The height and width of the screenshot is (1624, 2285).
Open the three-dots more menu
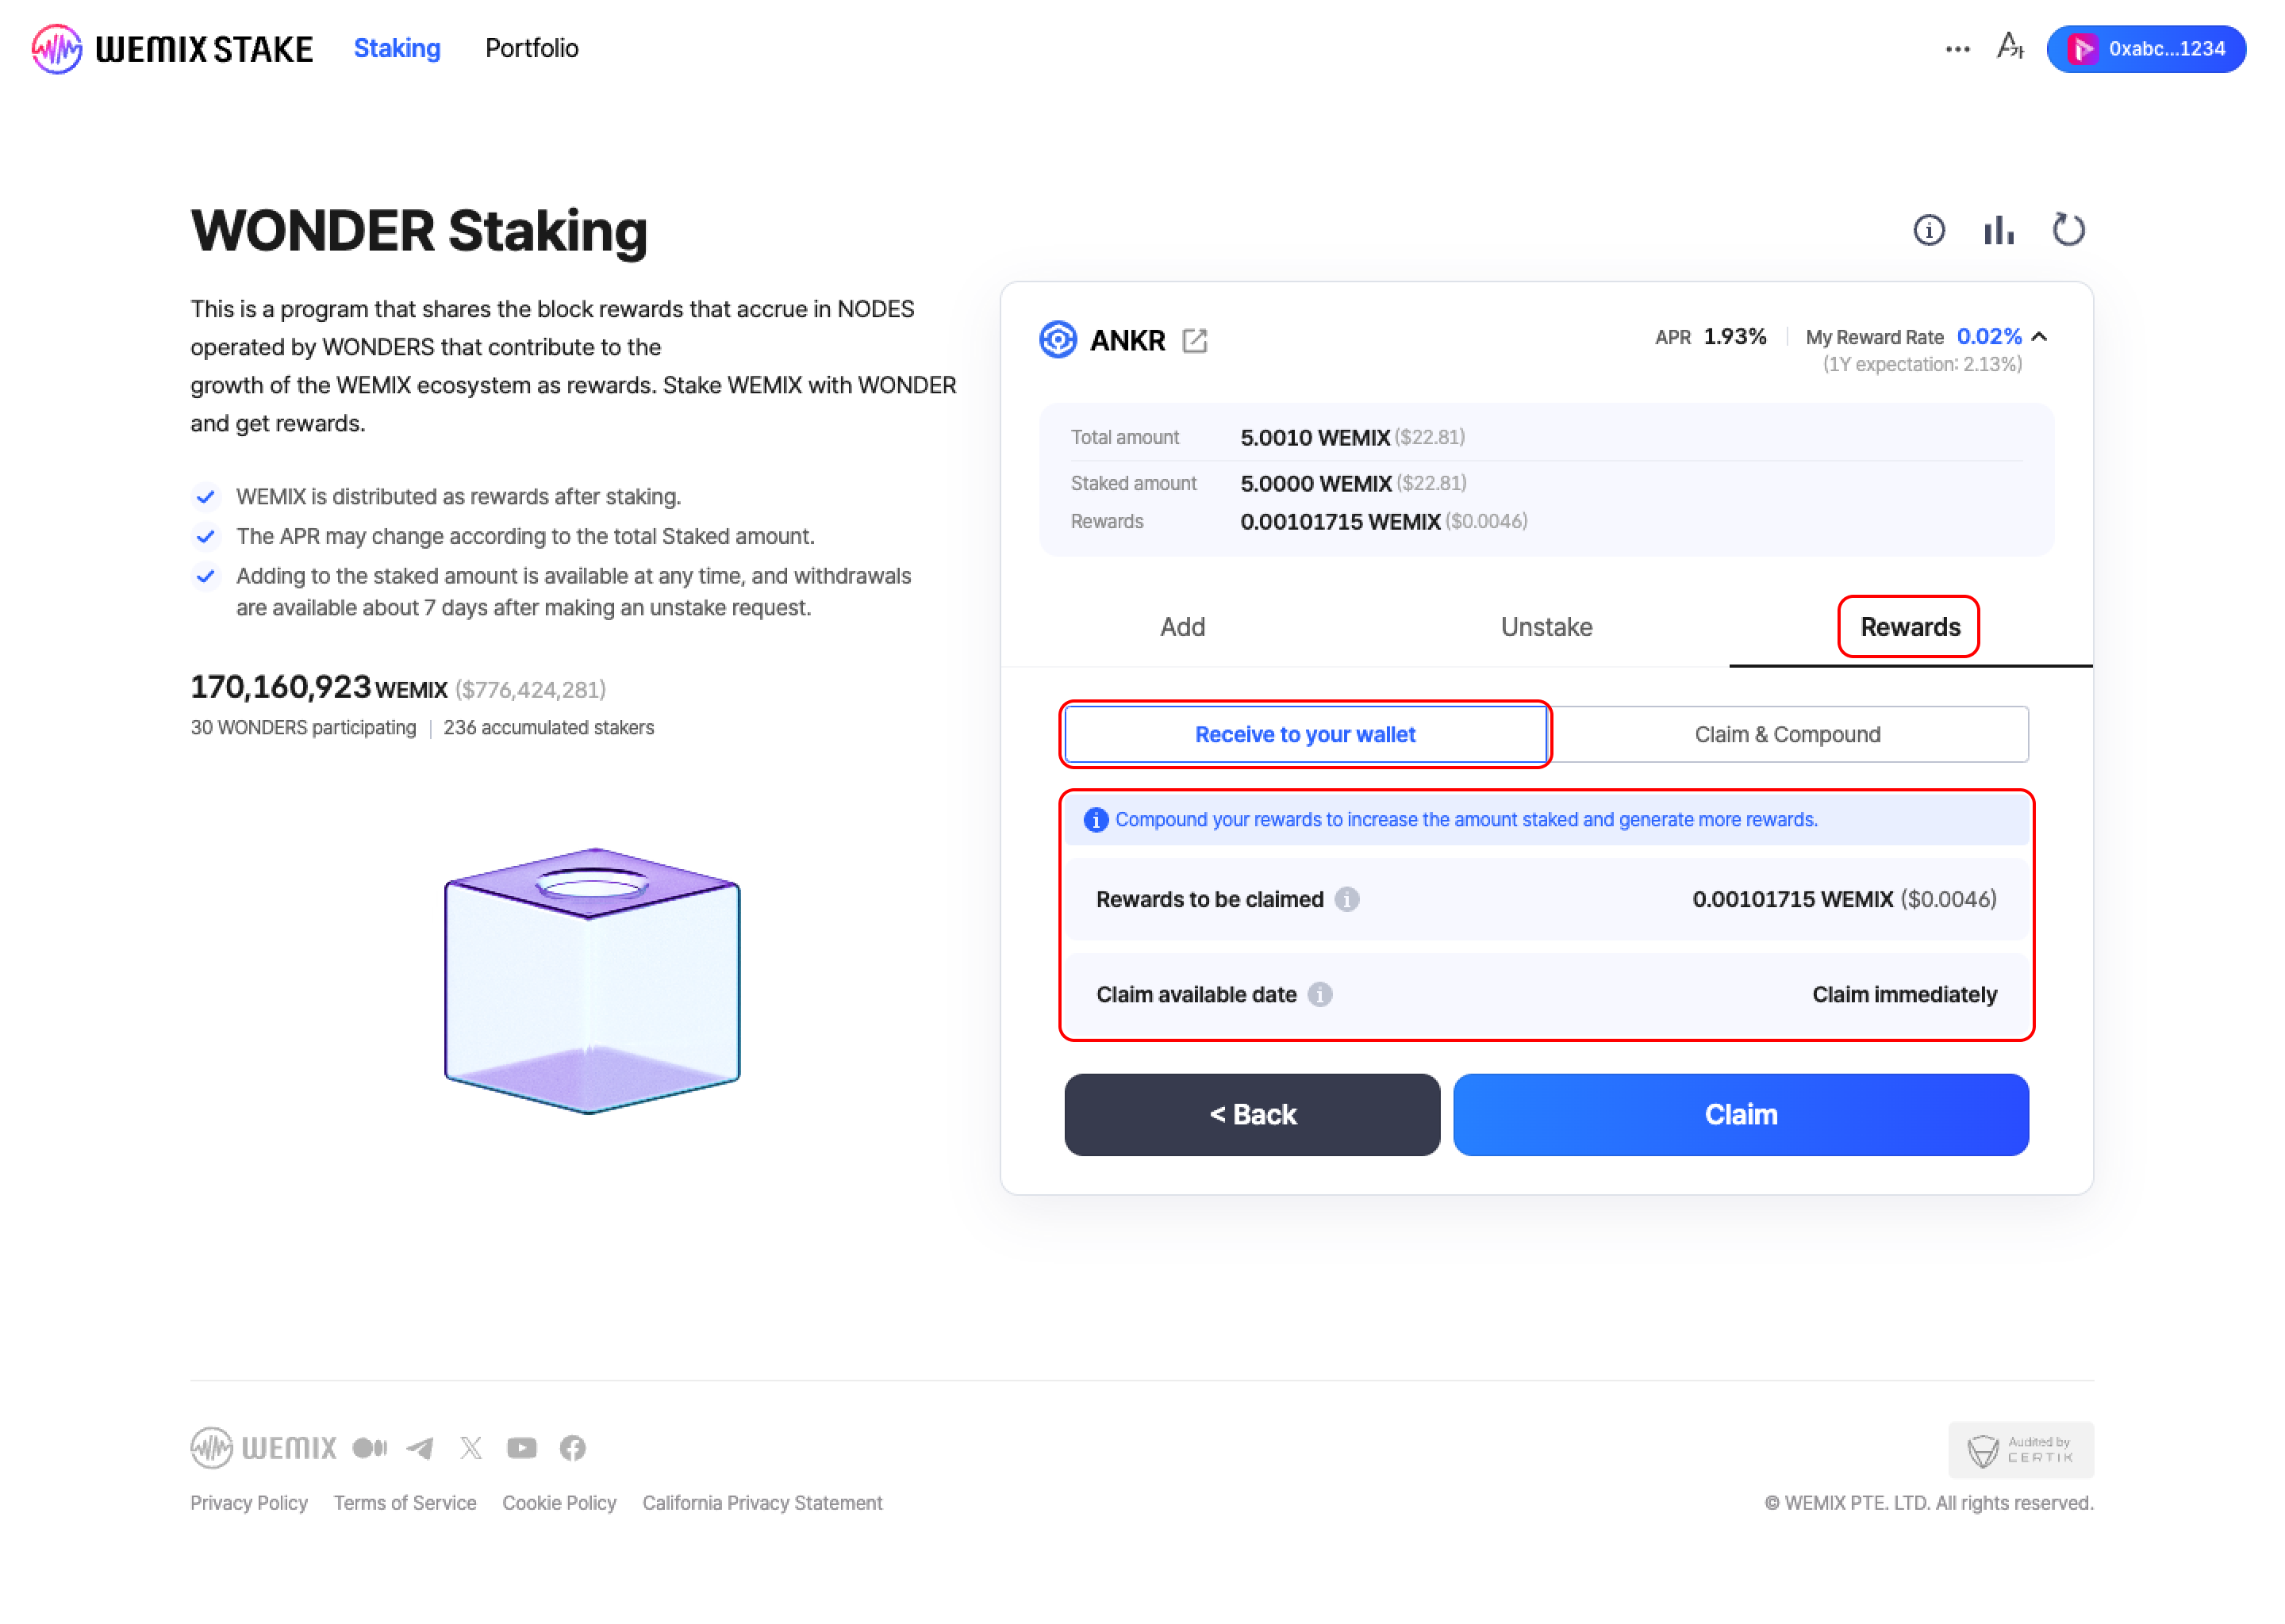[x=1957, y=49]
